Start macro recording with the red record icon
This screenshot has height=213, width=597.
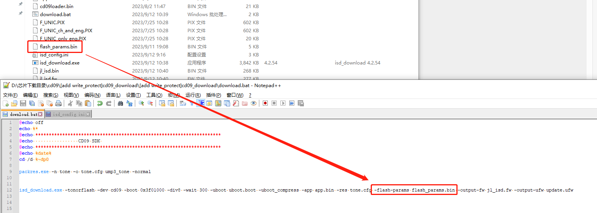pos(265,103)
